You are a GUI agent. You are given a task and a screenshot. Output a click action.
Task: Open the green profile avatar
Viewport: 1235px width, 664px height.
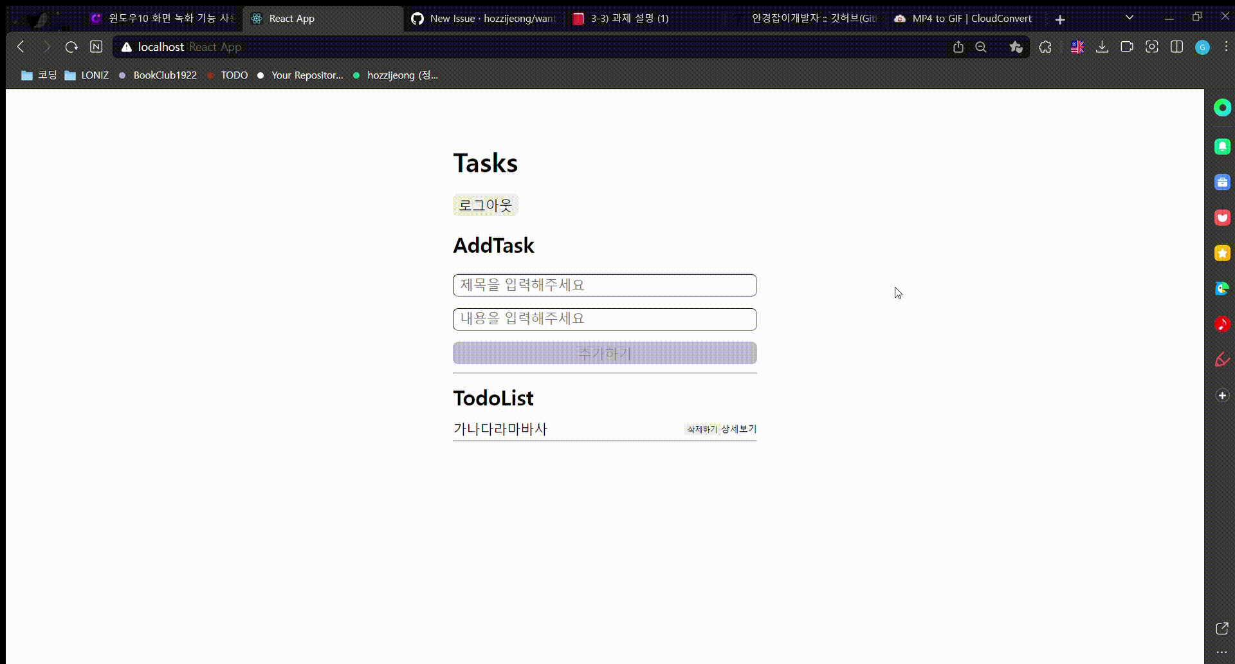1202,47
